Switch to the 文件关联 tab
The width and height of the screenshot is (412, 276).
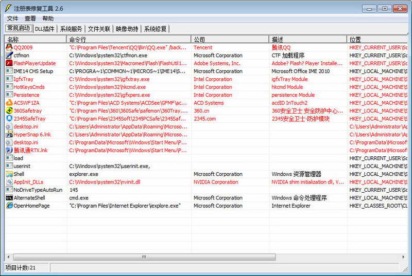pos(99,29)
